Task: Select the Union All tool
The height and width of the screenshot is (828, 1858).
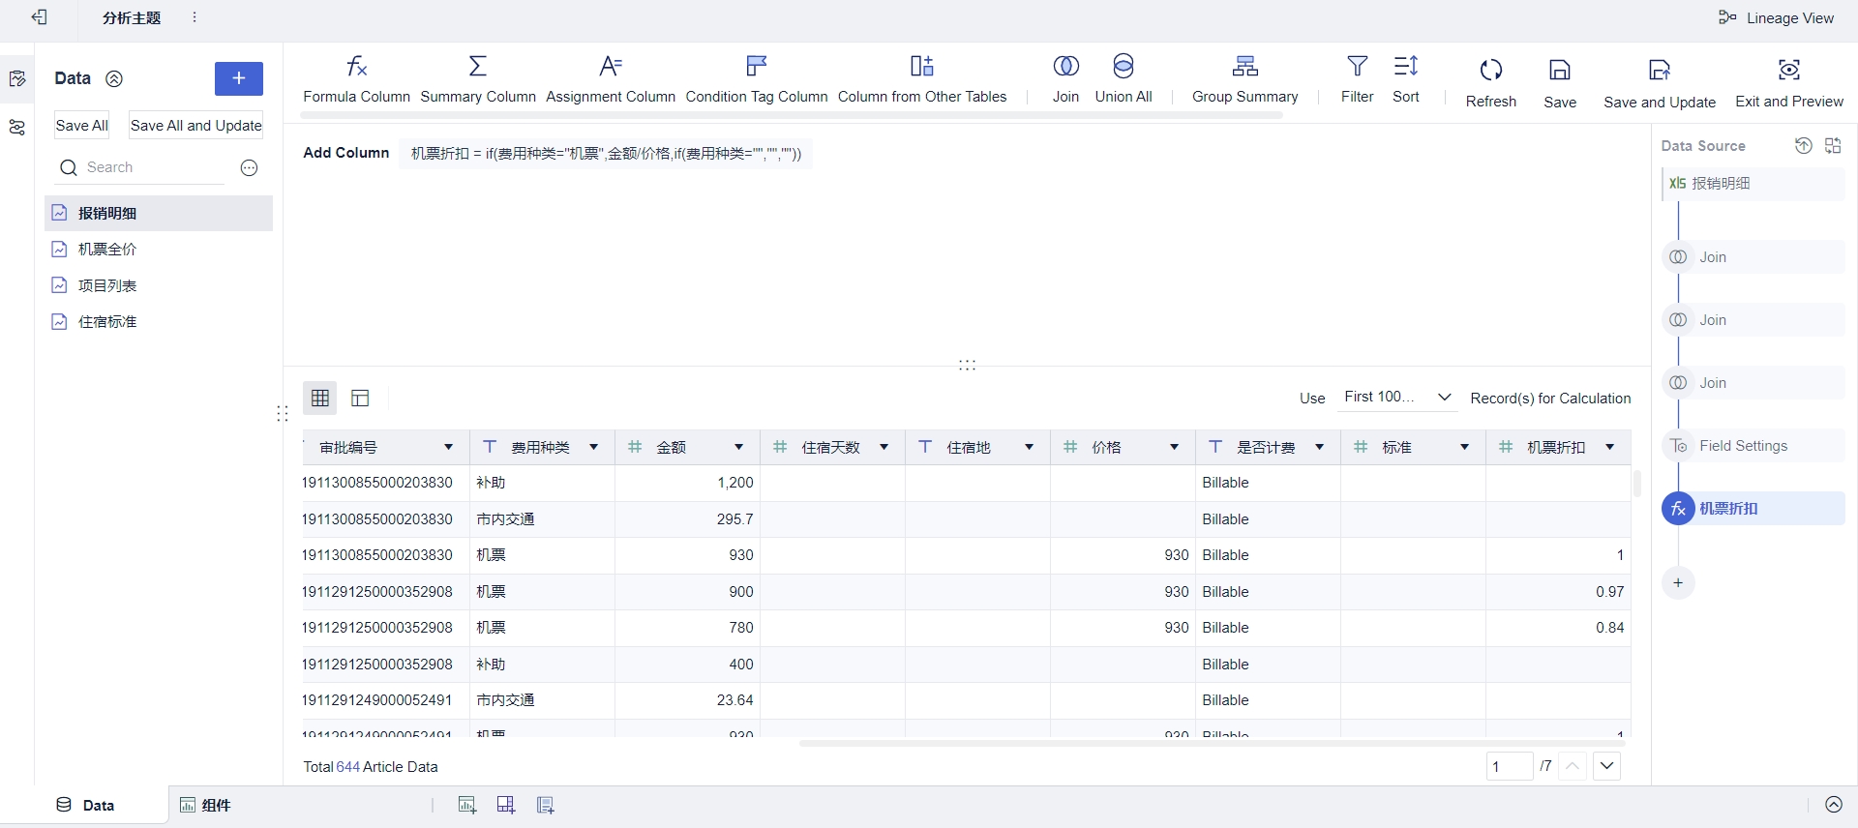Action: coord(1124,79)
